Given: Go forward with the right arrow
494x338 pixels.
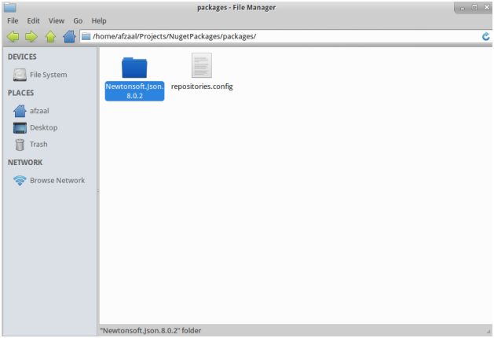Looking at the screenshot, I should pyautogui.click(x=31, y=37).
